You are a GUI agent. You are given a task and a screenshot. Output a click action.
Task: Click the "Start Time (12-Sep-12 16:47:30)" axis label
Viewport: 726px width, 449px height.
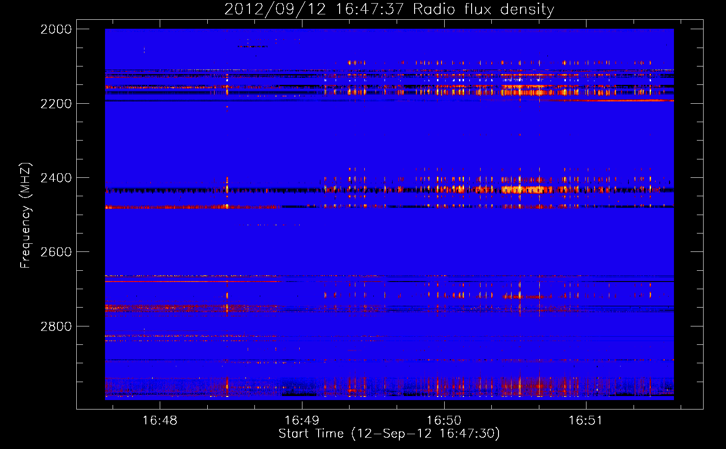pos(389,434)
